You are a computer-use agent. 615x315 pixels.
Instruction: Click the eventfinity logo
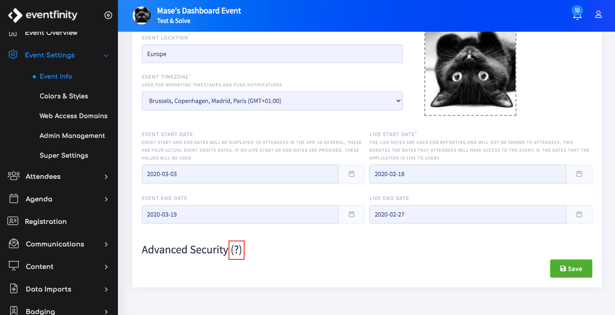(x=43, y=15)
